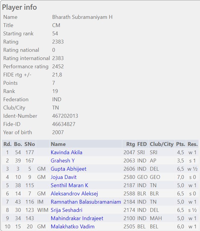This screenshot has width=200, height=231.
Task: Open Srija Seshadri player link
Action: (66, 210)
